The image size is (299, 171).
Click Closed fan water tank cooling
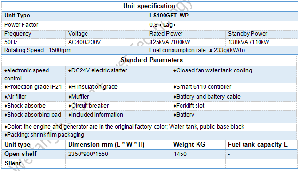pyautogui.click(x=212, y=70)
